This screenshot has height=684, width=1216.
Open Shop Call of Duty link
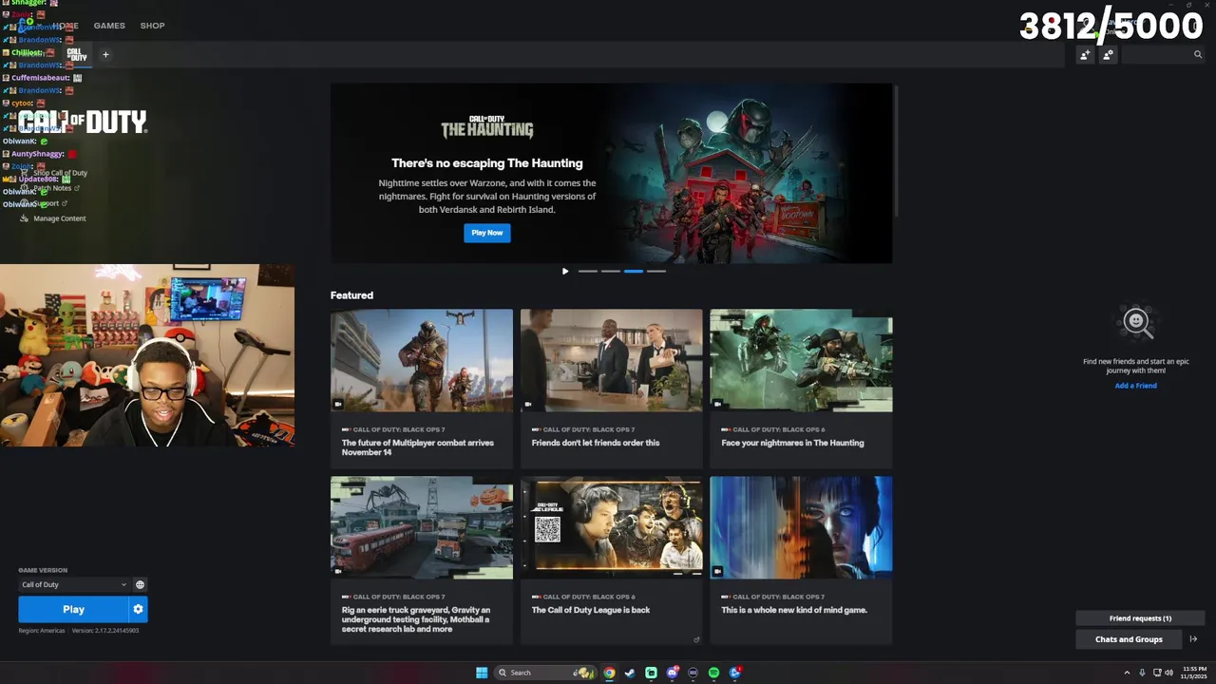pyautogui.click(x=60, y=173)
